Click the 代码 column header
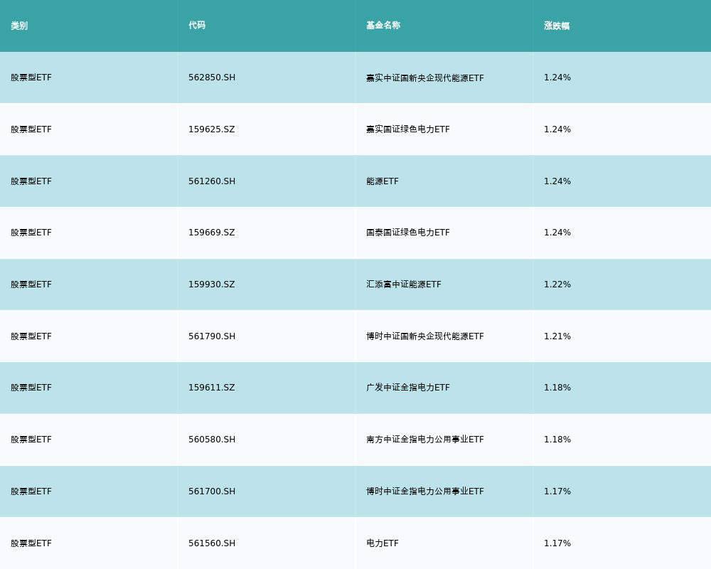Viewport: 711px width, 569px height. click(197, 26)
